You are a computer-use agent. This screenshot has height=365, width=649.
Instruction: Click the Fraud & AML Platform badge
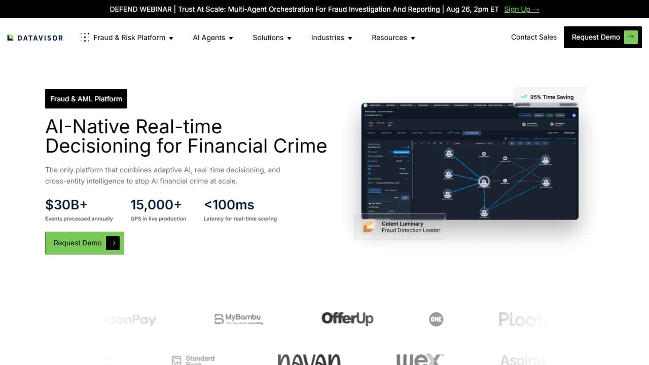point(86,99)
